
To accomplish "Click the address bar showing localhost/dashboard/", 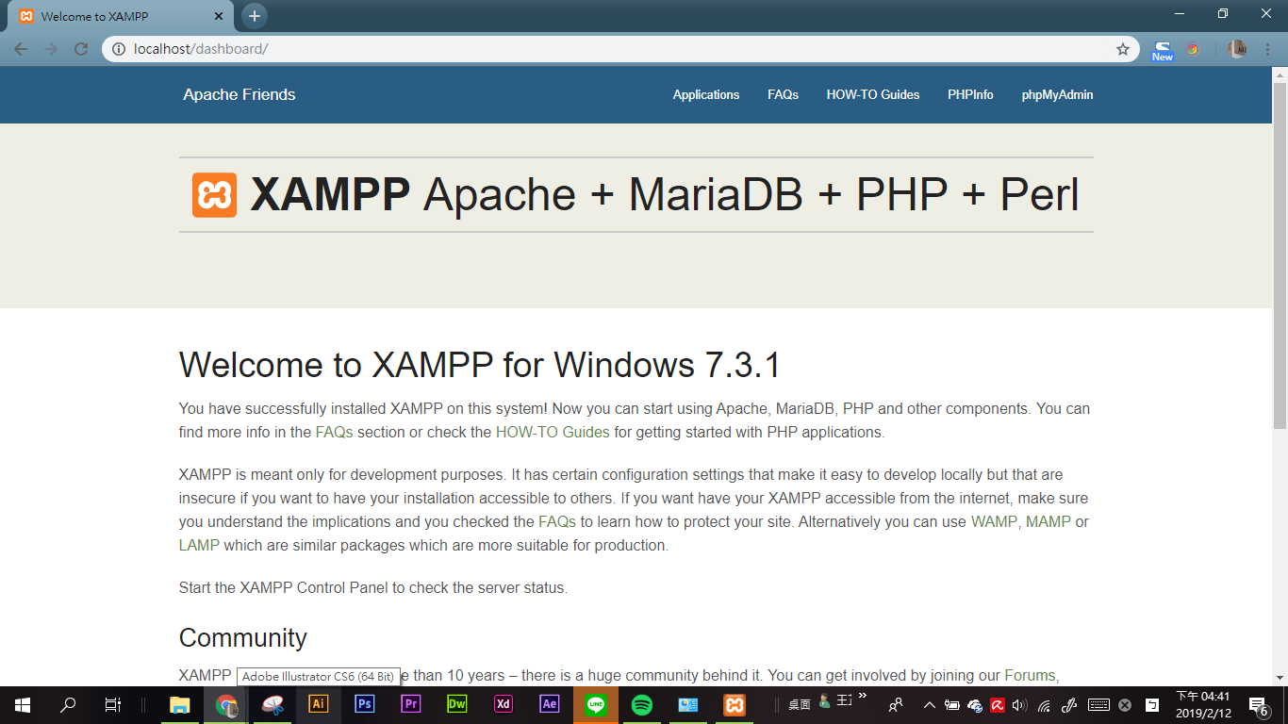I will coord(620,49).
